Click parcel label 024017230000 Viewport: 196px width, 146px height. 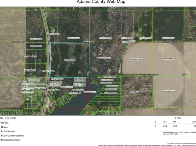pyautogui.click(x=28, y=87)
